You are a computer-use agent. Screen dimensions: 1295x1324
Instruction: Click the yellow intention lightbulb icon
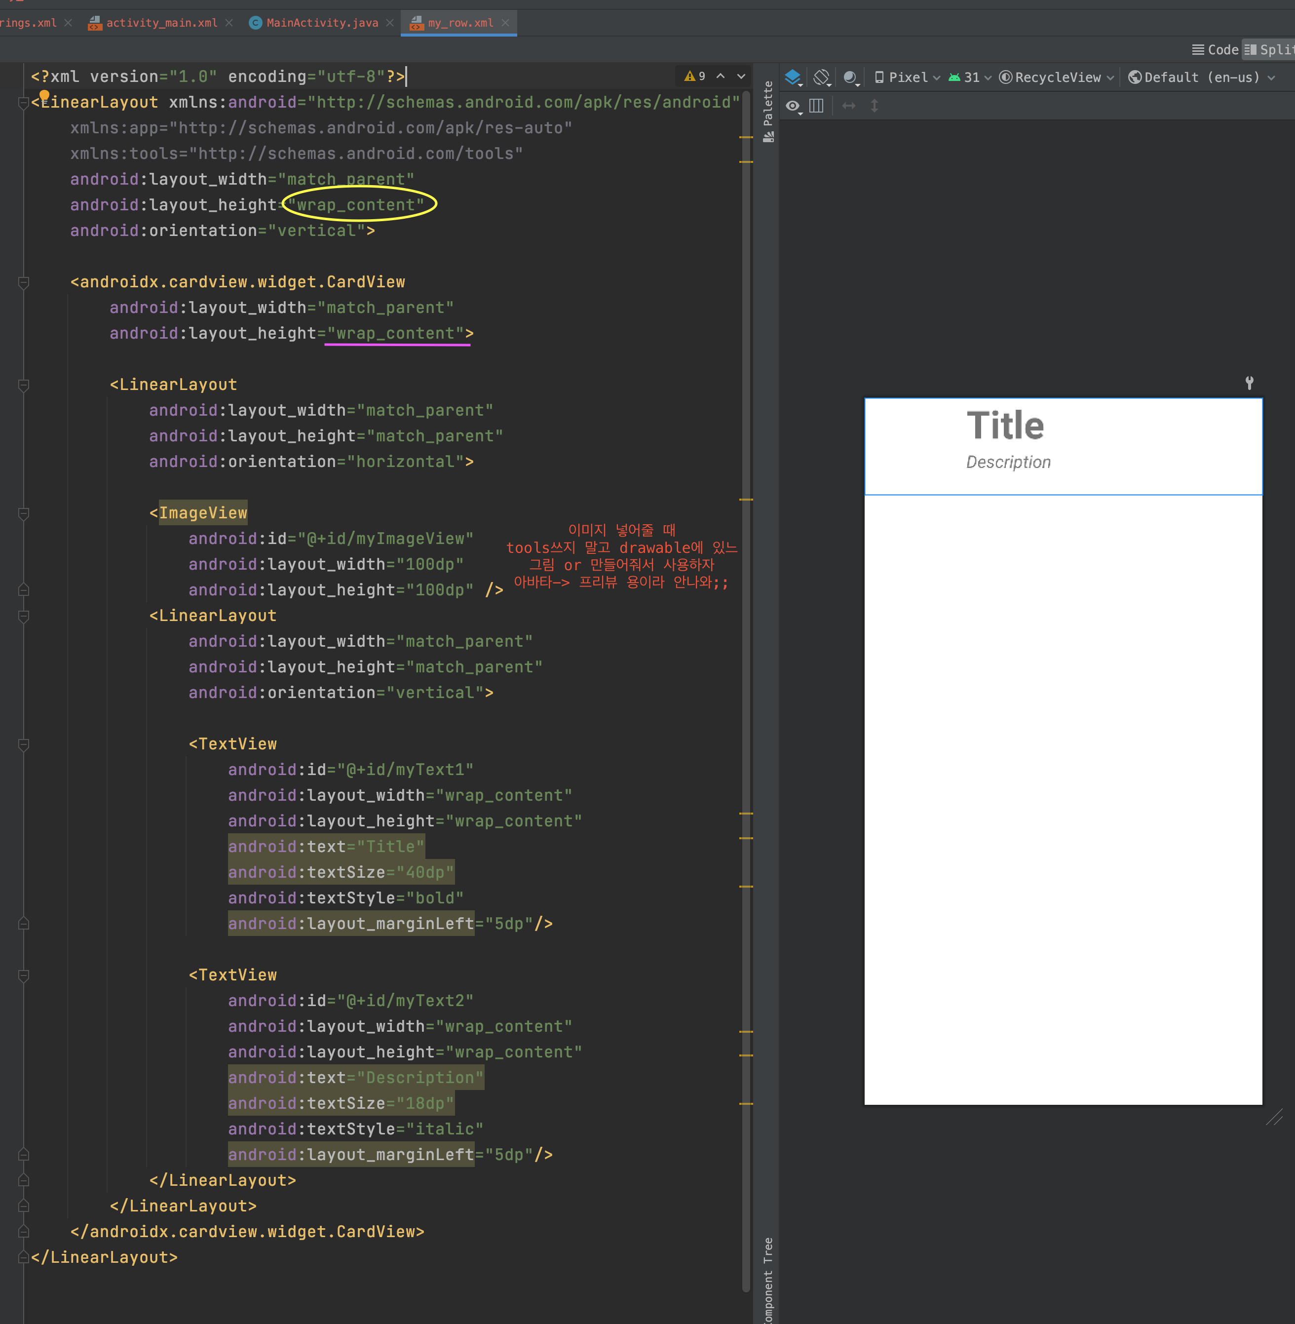click(x=44, y=95)
